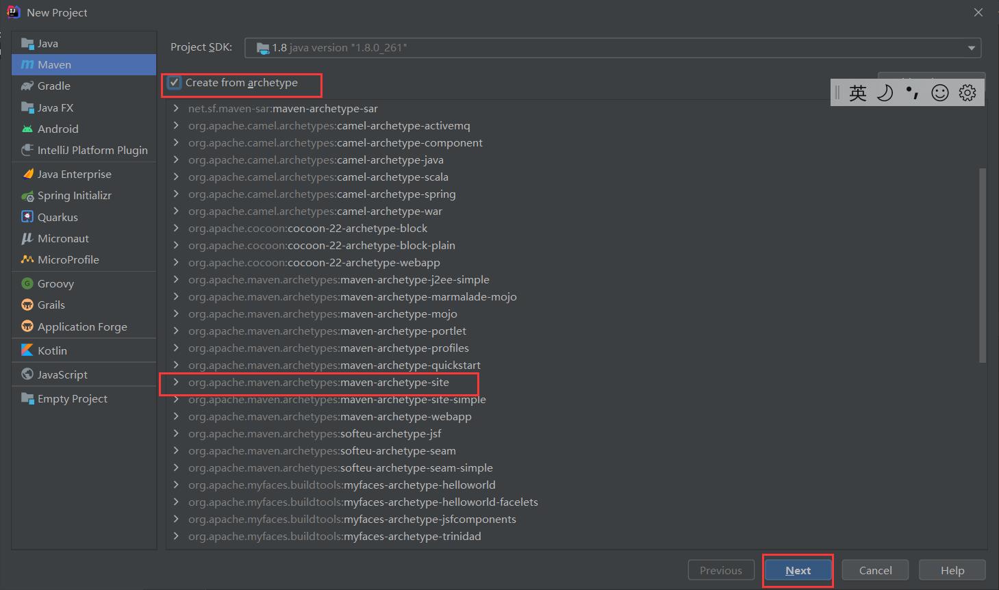
Task: Open Help for the dialog
Action: pos(952,570)
